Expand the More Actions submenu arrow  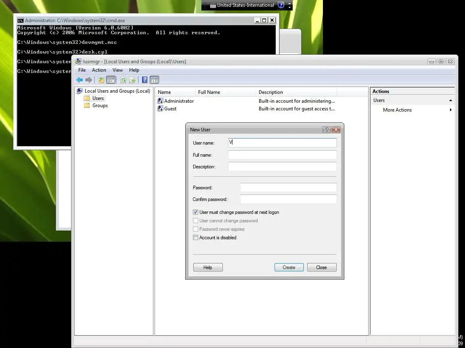pos(450,110)
